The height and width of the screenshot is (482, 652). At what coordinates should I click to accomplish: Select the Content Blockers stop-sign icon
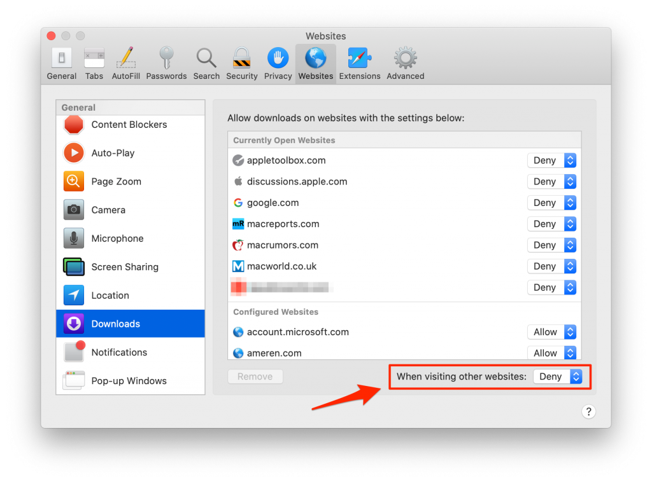74,125
